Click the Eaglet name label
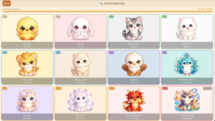The image size is (215, 121). pyautogui.click(x=134, y=79)
